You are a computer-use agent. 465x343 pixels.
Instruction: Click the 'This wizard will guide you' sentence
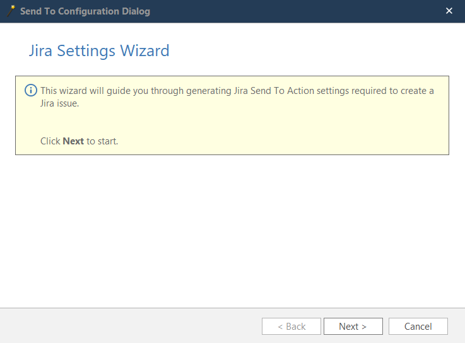[95, 91]
